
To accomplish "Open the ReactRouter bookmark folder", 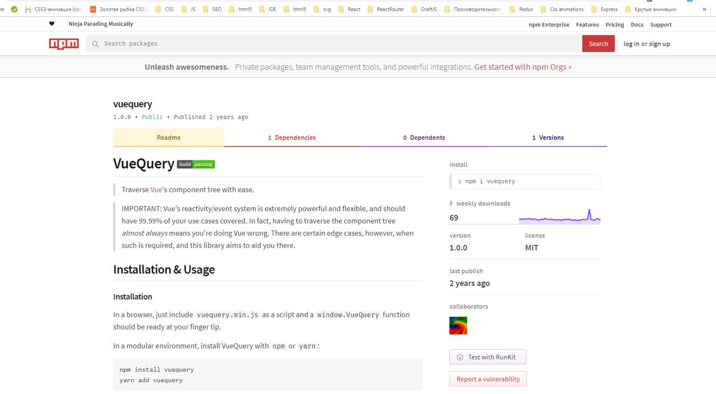I will (385, 9).
